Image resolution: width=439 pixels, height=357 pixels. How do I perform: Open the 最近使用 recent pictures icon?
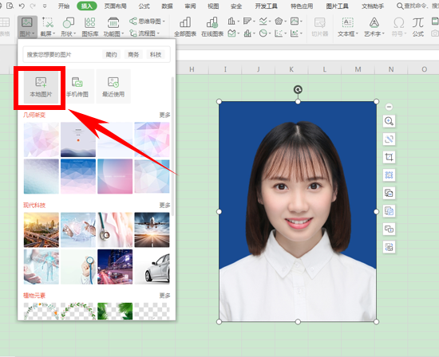tap(113, 87)
